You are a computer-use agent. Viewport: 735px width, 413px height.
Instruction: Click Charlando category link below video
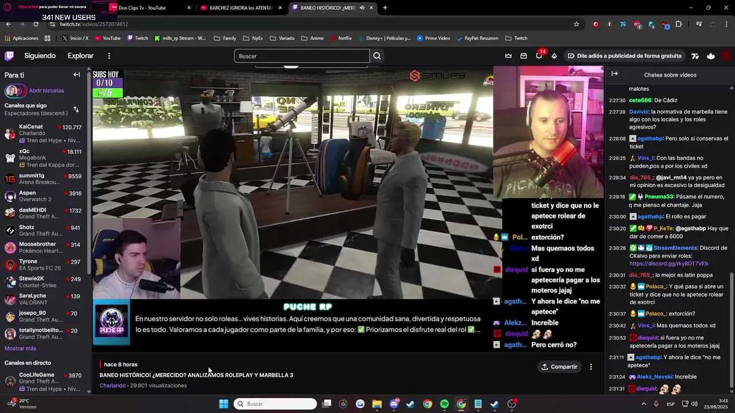[112, 385]
